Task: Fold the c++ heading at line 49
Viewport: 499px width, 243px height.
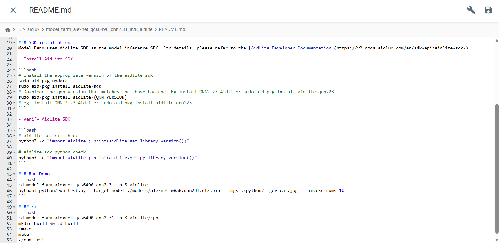Action: pos(14,207)
